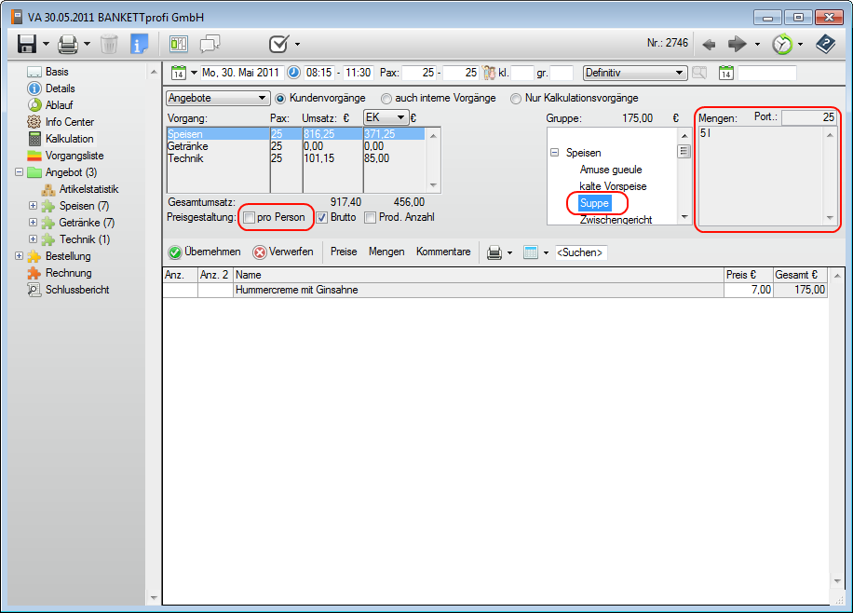Click the blue info icon in toolbar
853x613 pixels.
pyautogui.click(x=140, y=44)
